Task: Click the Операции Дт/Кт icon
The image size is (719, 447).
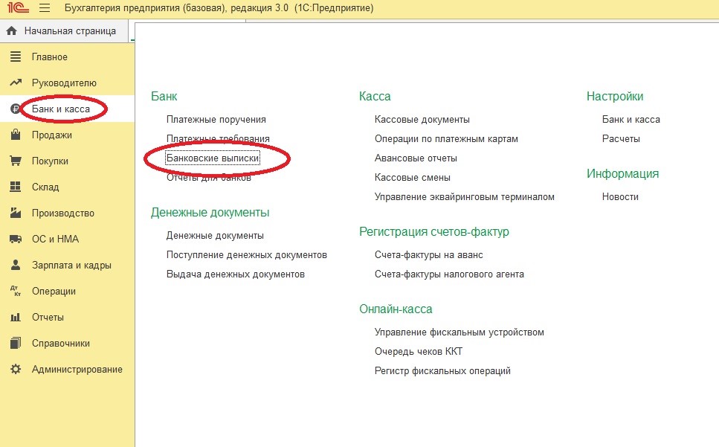Action: tap(16, 291)
